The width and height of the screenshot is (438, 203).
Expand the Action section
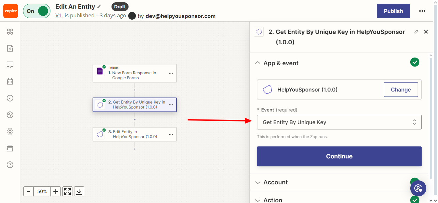click(x=257, y=200)
